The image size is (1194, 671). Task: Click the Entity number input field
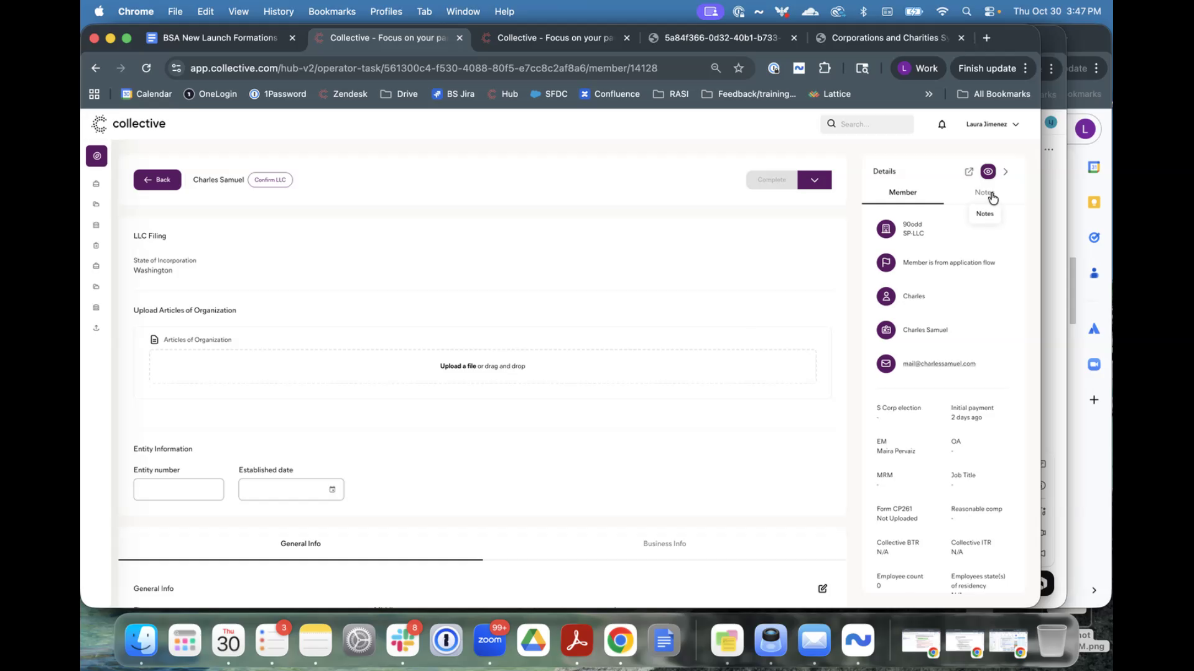(178, 490)
